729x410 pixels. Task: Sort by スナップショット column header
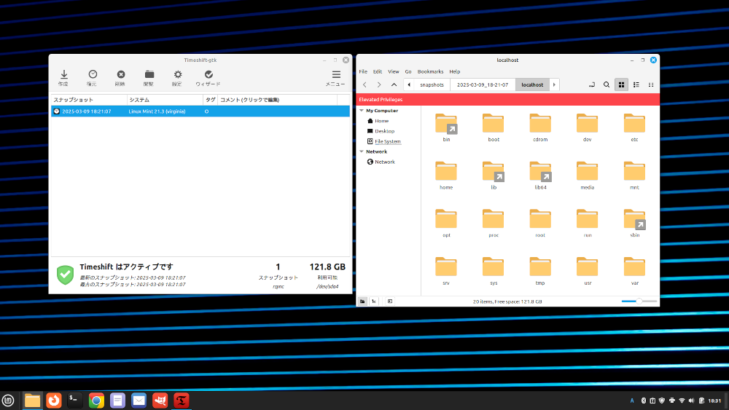89,100
